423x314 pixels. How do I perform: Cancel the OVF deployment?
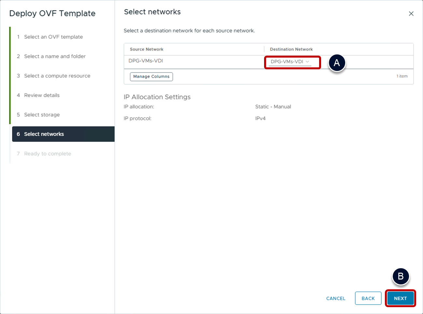(336, 298)
